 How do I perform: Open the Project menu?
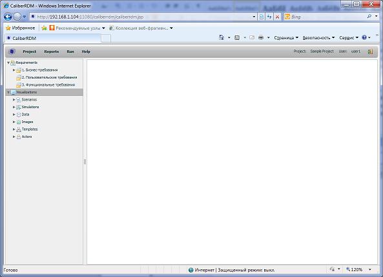pos(29,52)
